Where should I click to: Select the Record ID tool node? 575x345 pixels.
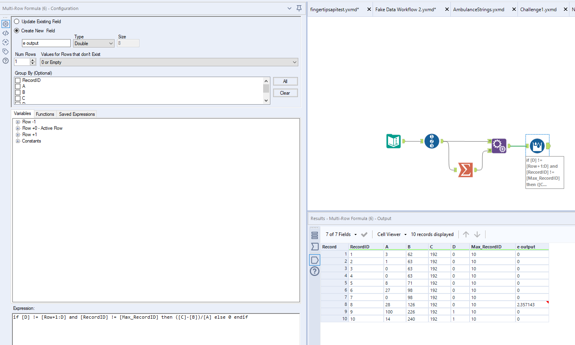(432, 141)
